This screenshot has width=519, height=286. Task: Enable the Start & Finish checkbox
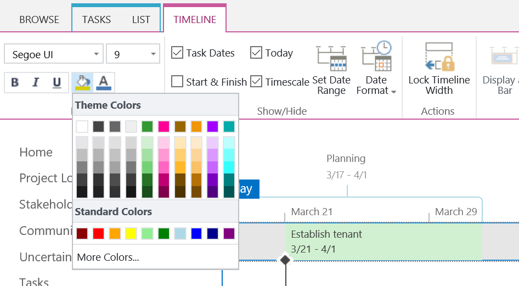click(x=177, y=82)
